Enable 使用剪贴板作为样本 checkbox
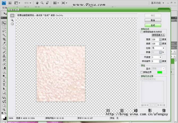 pos(142,32)
